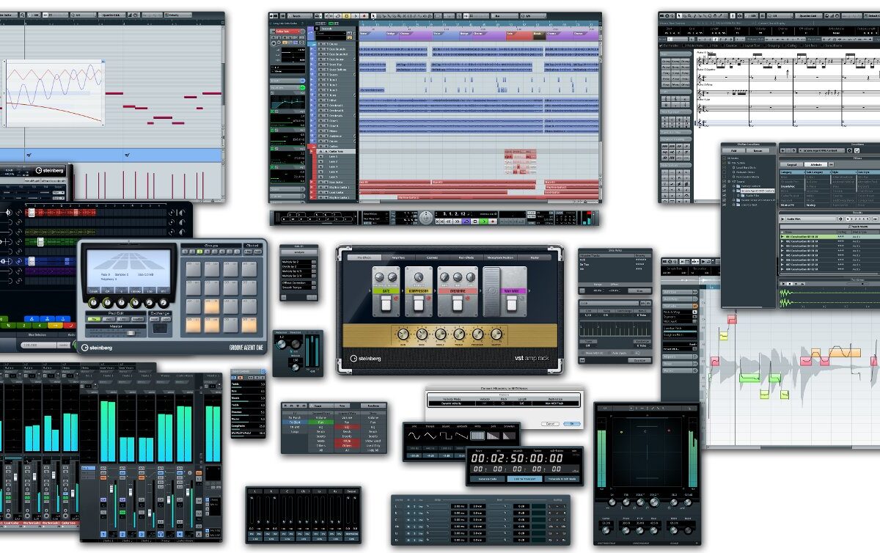Open the Audio Files type dropdown in Results
Viewport: 880px width, 553px height.
click(811, 219)
